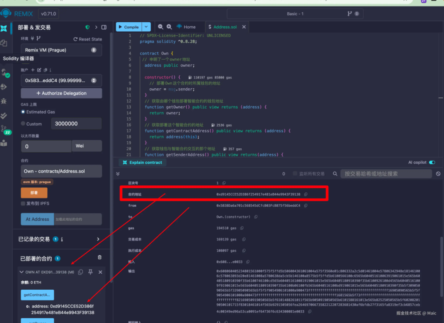
Task: Zoom in the editor font
Action: 169,27
